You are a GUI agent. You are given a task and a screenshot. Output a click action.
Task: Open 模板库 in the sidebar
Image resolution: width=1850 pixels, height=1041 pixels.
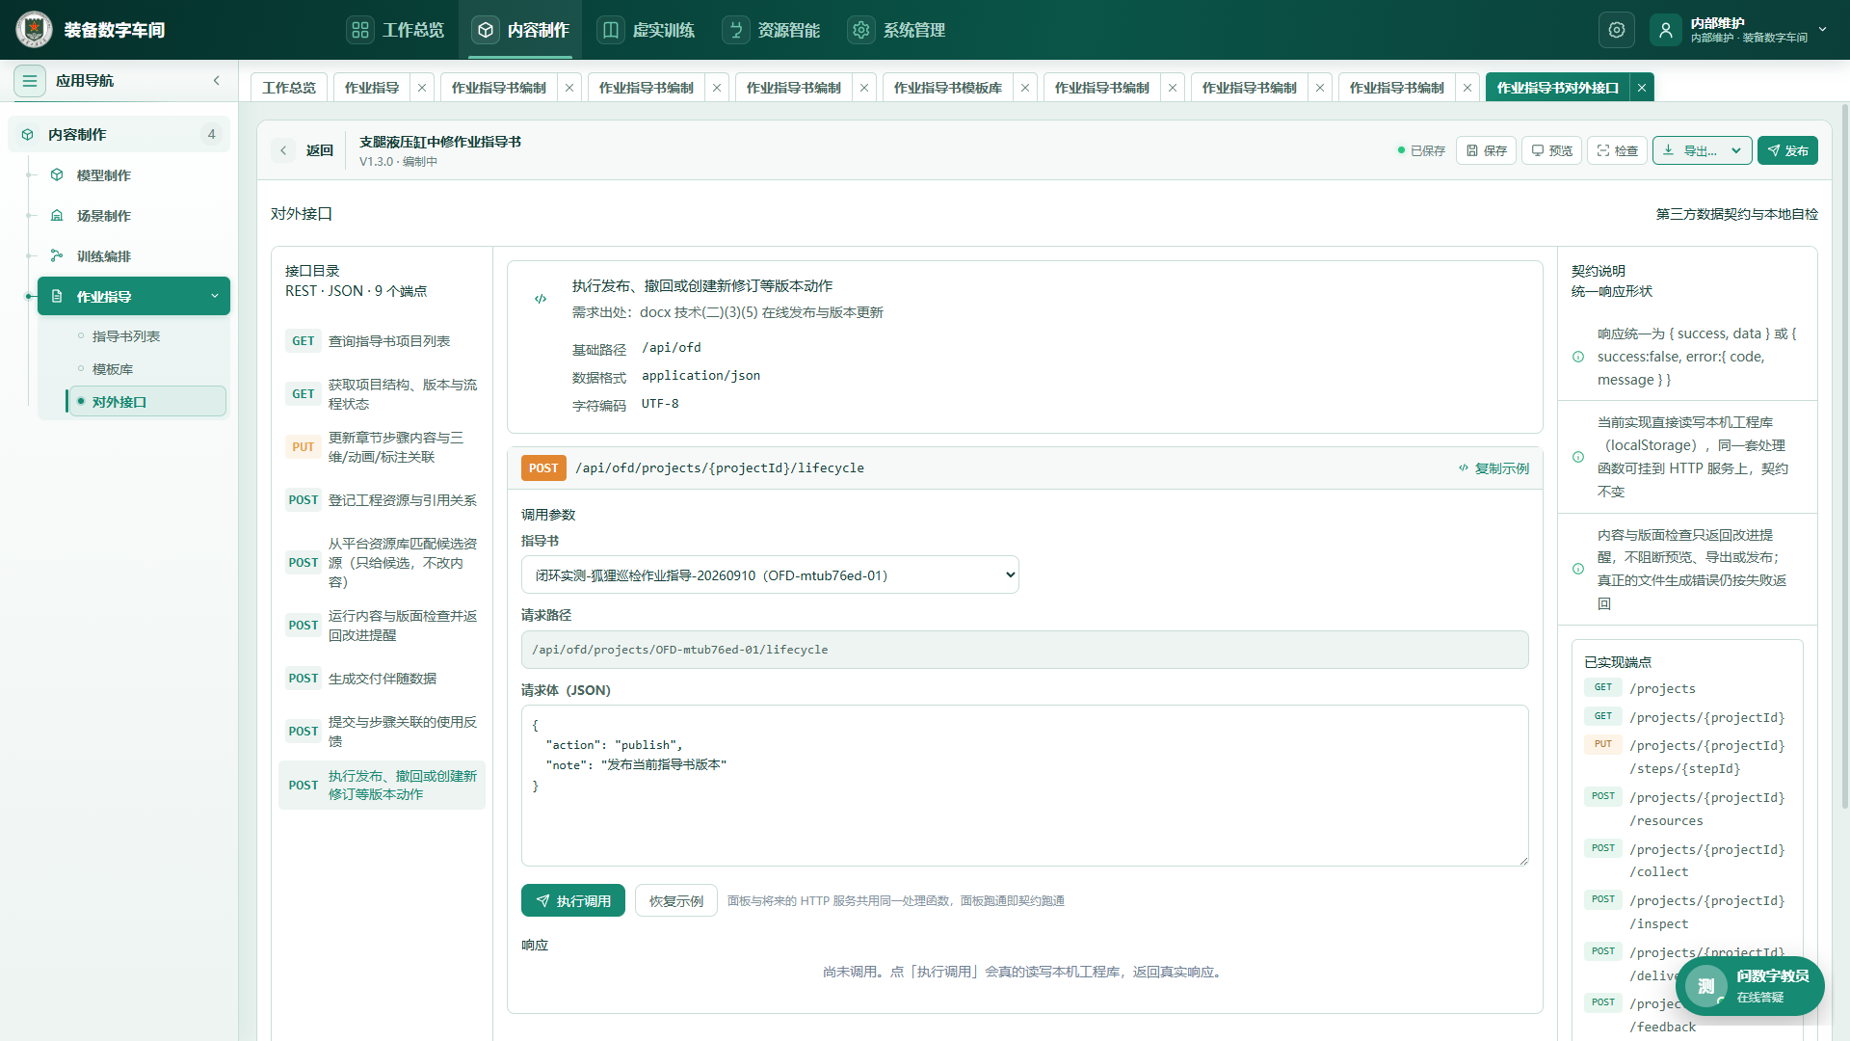113,369
